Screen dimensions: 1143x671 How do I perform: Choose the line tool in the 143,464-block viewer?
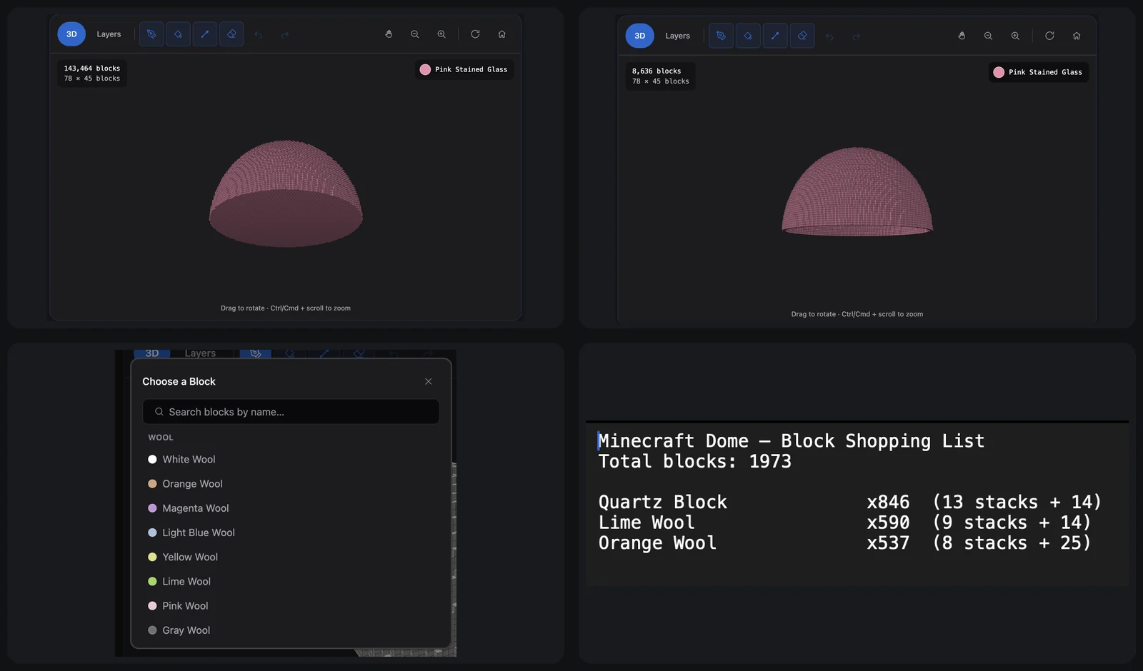(x=205, y=34)
